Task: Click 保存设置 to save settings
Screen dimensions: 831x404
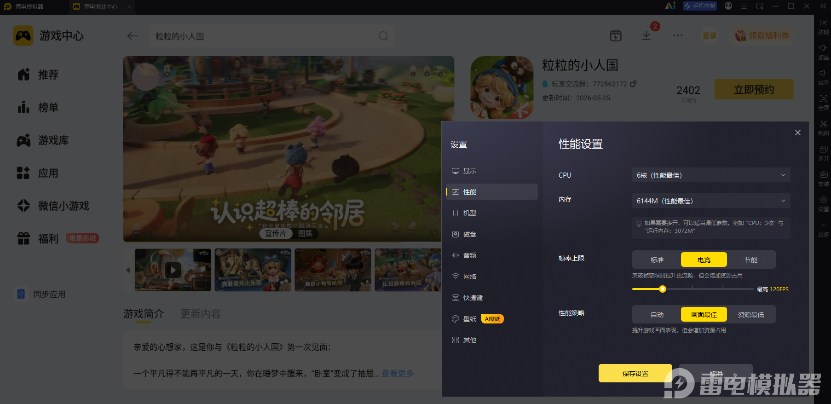Action: [635, 373]
